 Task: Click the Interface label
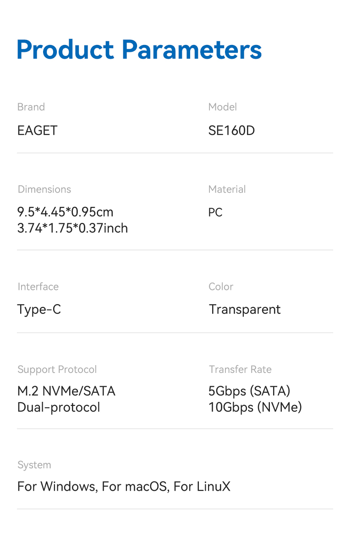(38, 287)
